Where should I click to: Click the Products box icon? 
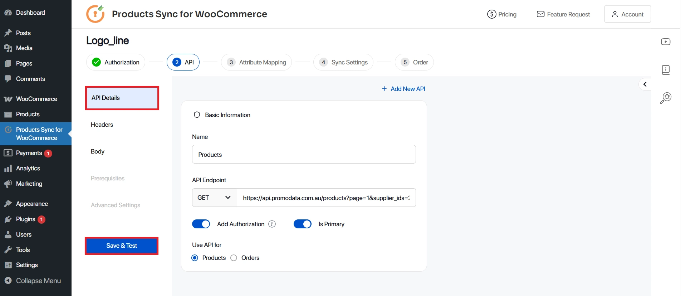pyautogui.click(x=8, y=114)
